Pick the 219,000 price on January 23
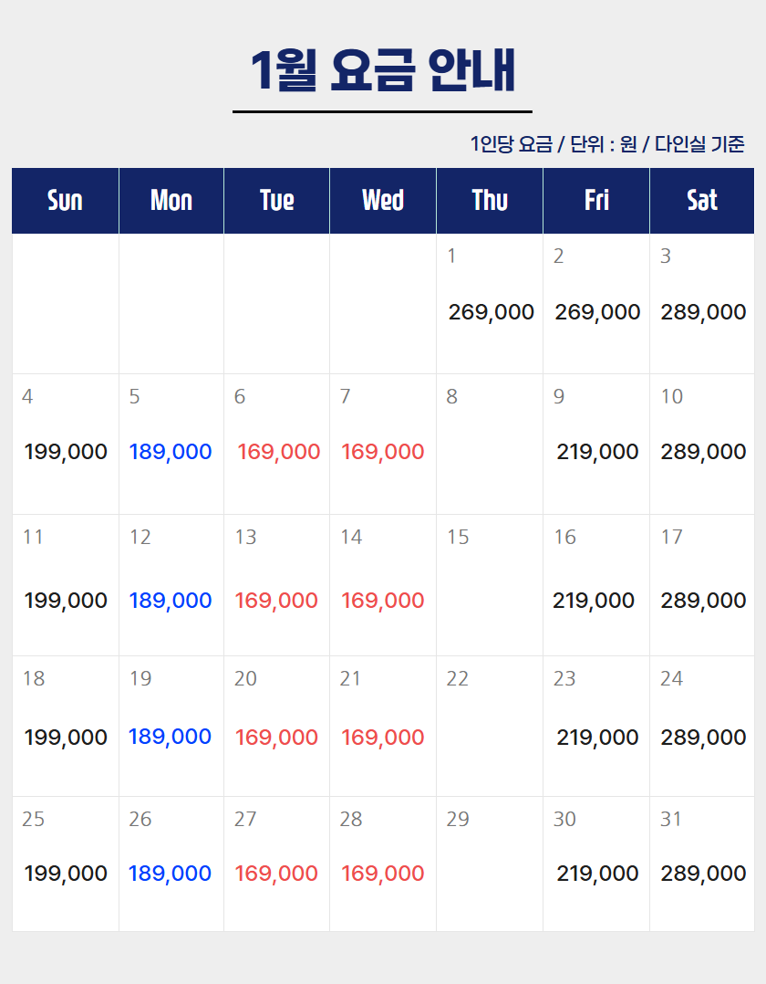 click(597, 738)
